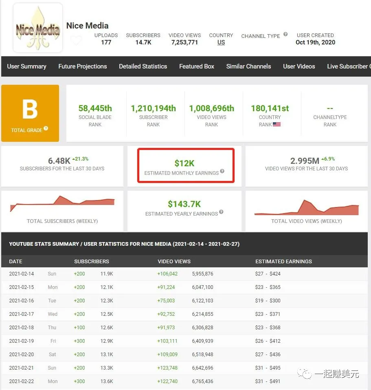The height and width of the screenshot is (390, 371).
Task: Click the +123,748 video views cell
Action: 167,368
